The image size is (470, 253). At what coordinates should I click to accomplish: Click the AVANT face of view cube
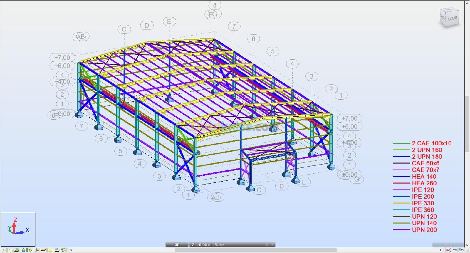(x=452, y=19)
